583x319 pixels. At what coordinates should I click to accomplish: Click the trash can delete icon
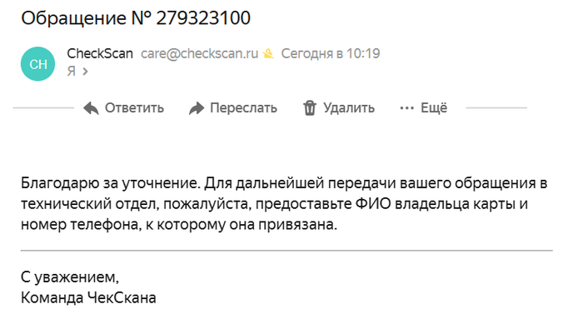(309, 108)
